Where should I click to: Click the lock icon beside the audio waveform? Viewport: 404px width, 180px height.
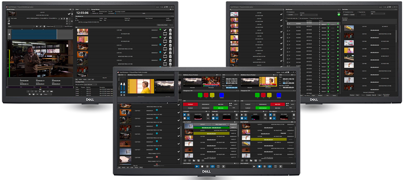[9, 34]
